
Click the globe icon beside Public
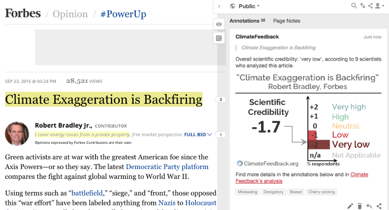point(232,6)
